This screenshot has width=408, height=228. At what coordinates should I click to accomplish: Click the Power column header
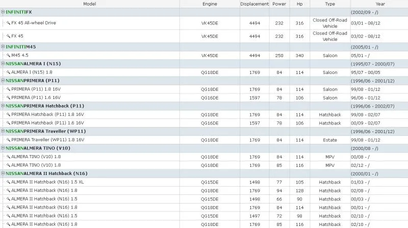pos(279,4)
